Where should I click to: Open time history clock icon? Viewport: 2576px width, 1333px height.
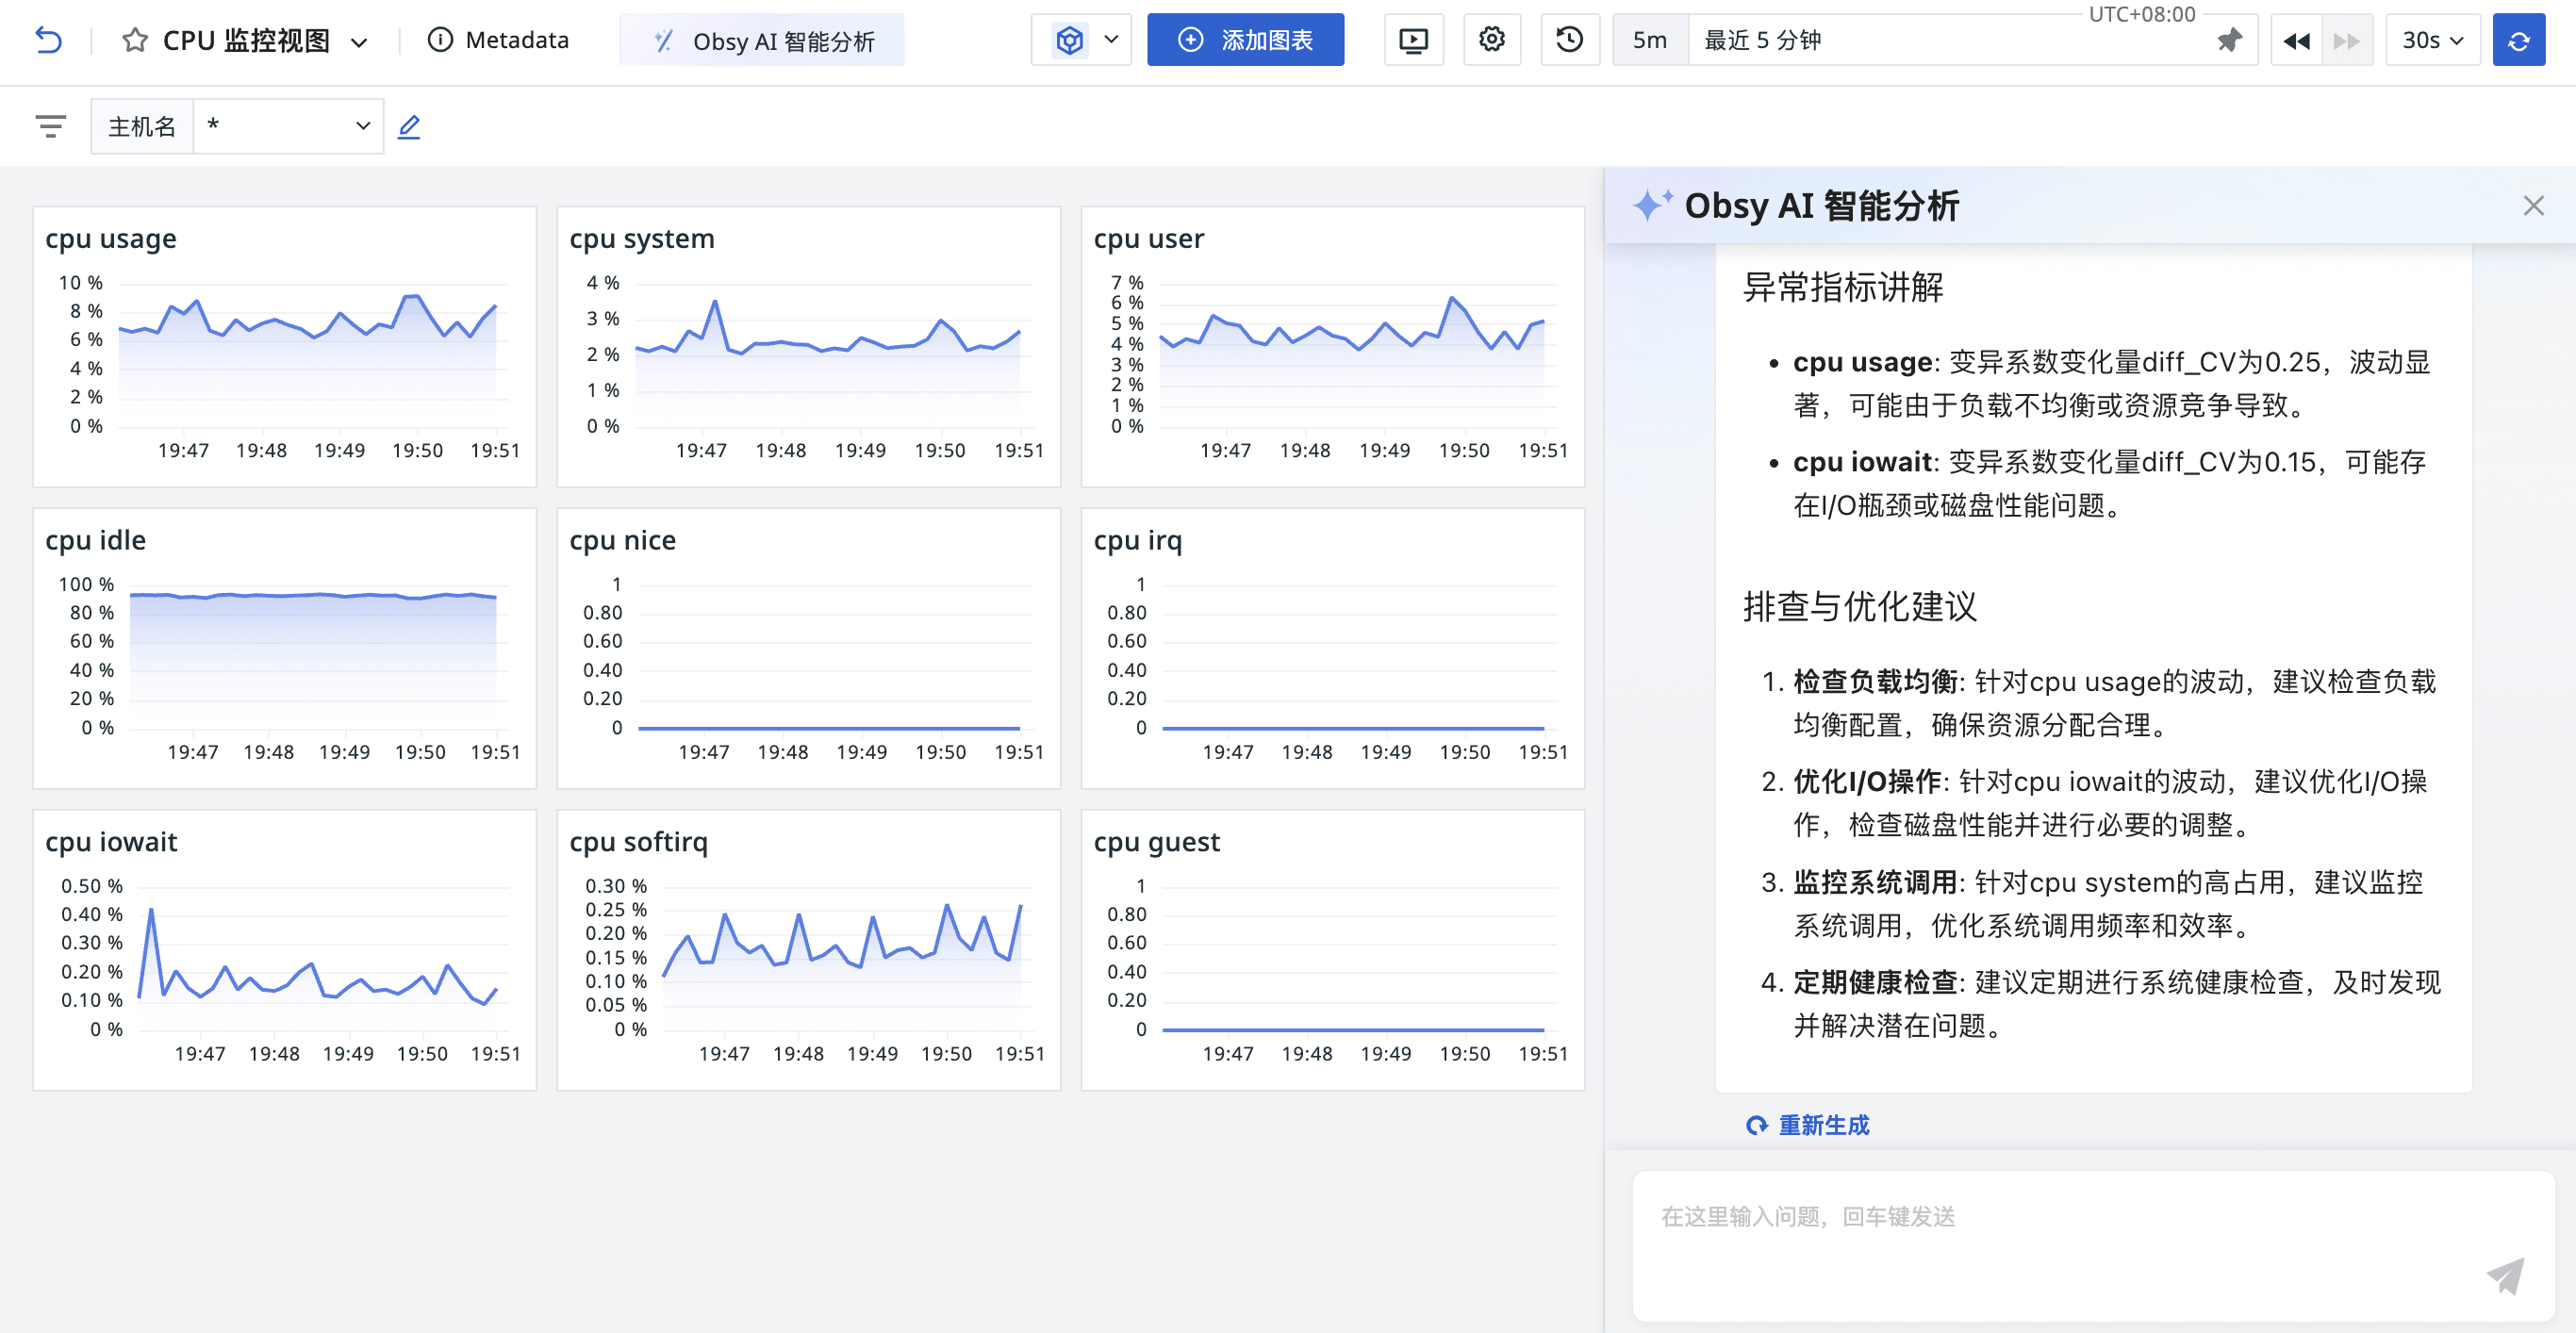tap(1569, 40)
